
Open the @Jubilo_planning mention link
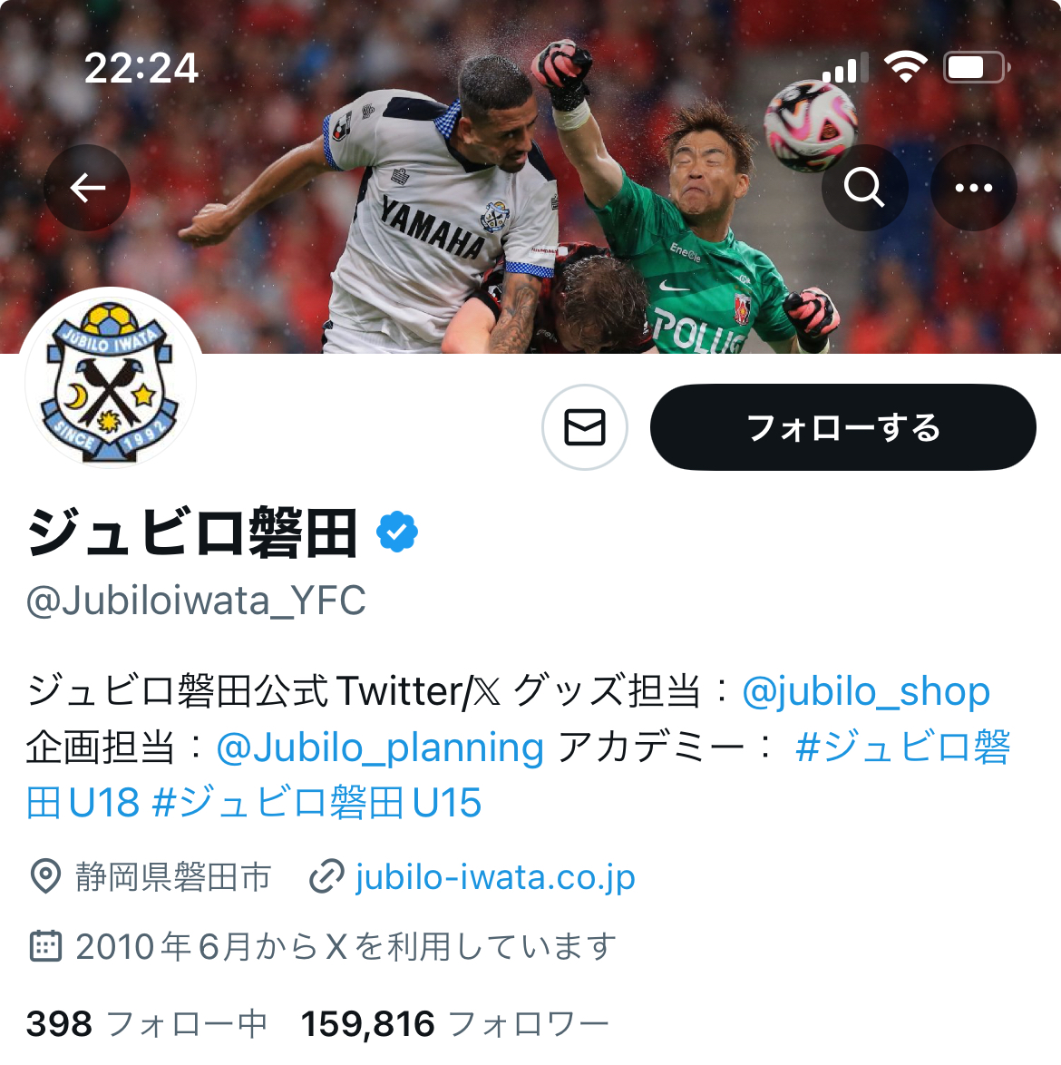coord(380,747)
